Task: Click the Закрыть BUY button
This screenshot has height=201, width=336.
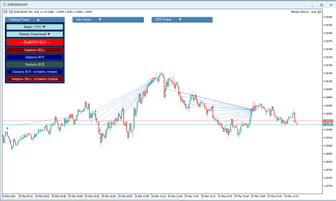Action: pyautogui.click(x=35, y=57)
